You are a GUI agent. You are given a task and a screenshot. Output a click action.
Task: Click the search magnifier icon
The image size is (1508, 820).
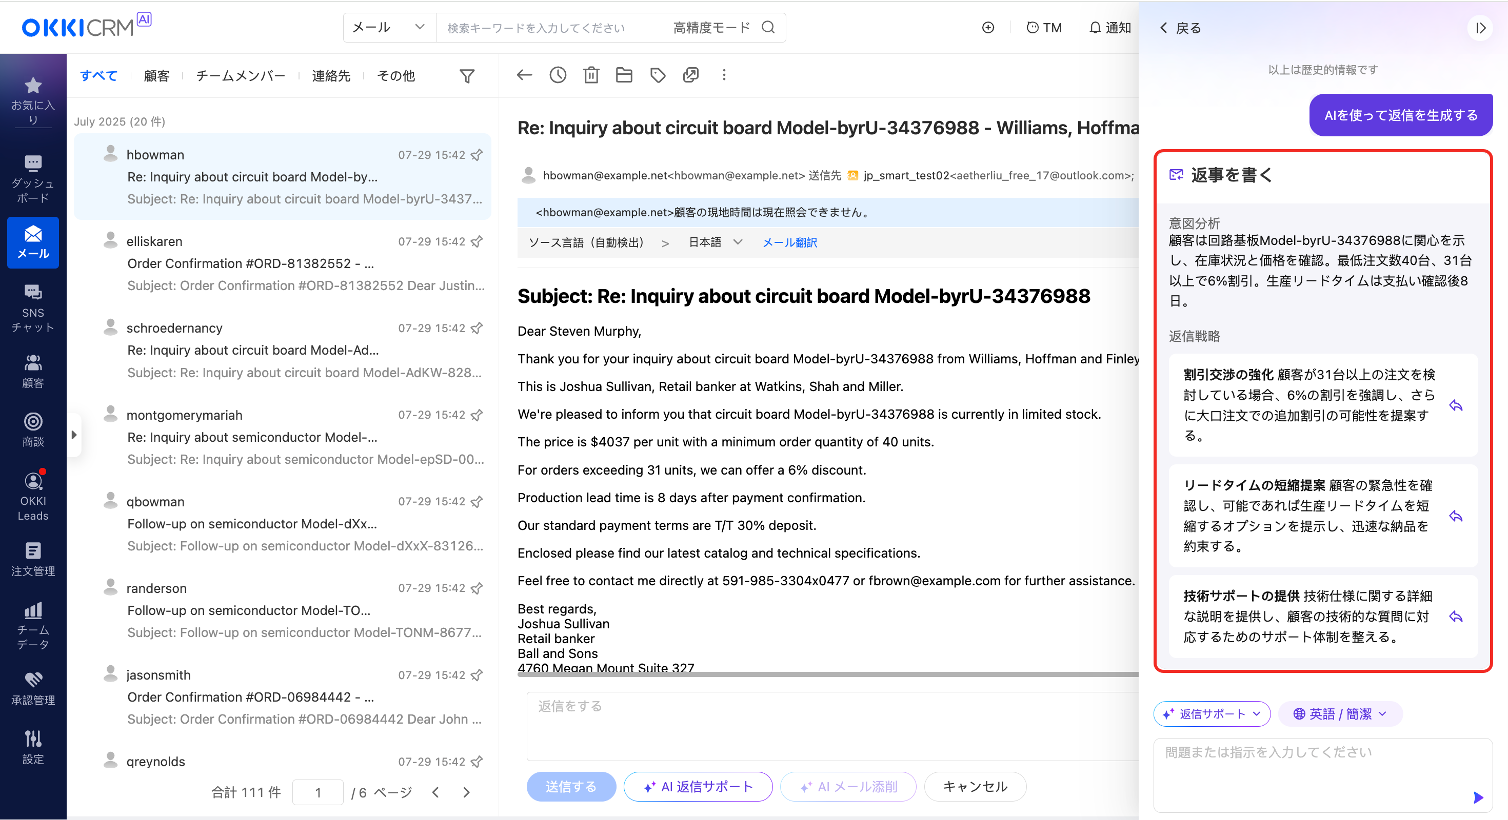(x=768, y=28)
